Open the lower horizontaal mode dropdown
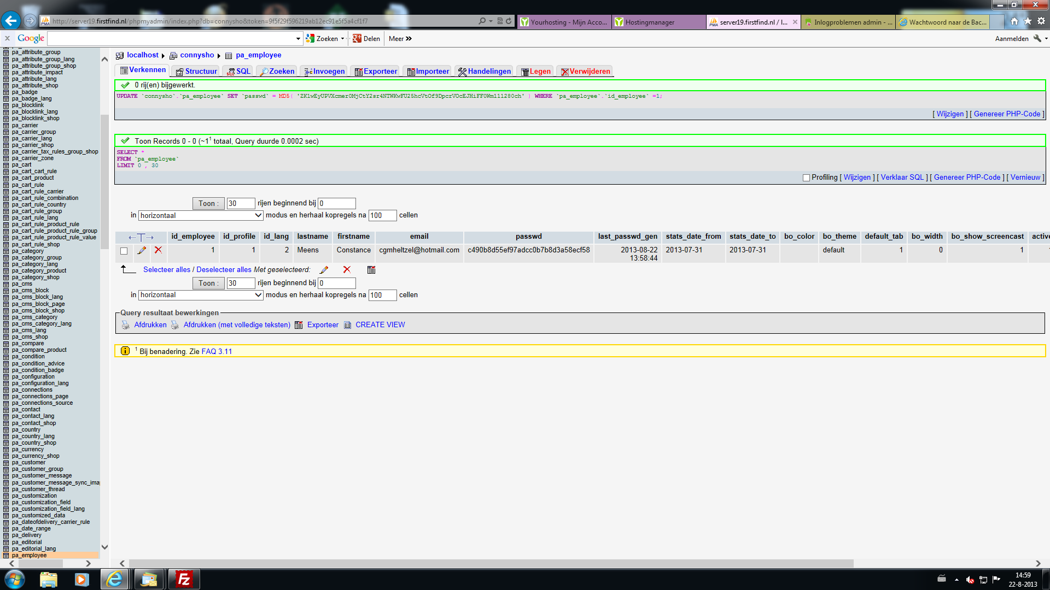The height and width of the screenshot is (590, 1050). pos(201,295)
